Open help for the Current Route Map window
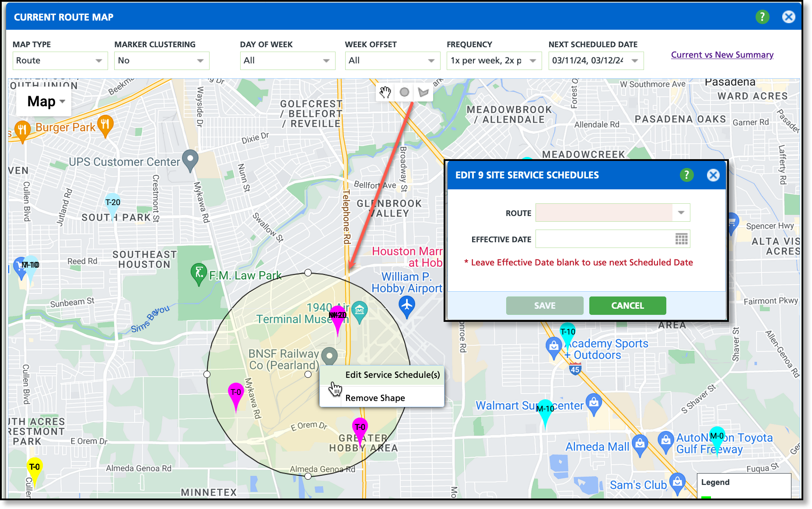812x509 pixels. pos(762,17)
